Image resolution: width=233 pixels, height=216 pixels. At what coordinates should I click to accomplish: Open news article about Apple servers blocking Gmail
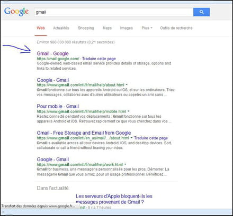pyautogui.click(x=114, y=199)
